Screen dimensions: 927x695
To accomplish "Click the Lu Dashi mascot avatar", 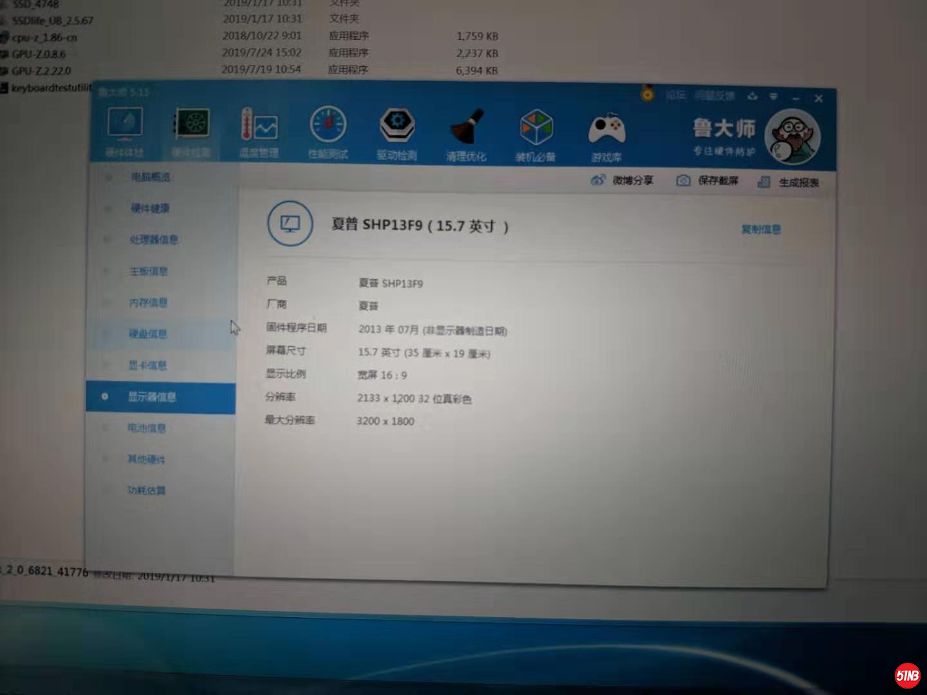I will coord(793,136).
